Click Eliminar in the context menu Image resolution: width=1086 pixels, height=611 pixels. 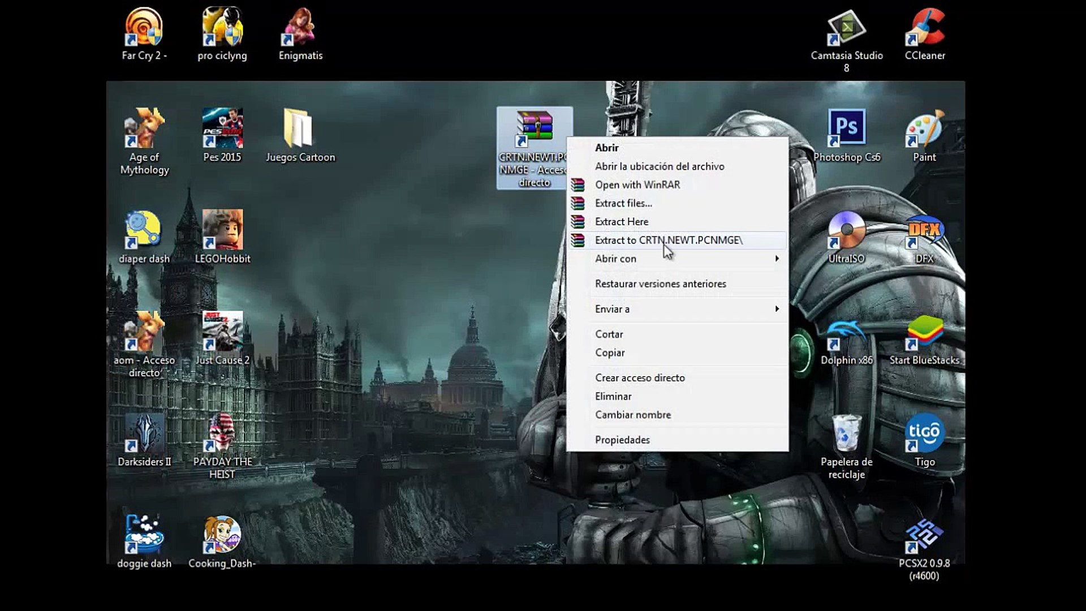pos(613,397)
